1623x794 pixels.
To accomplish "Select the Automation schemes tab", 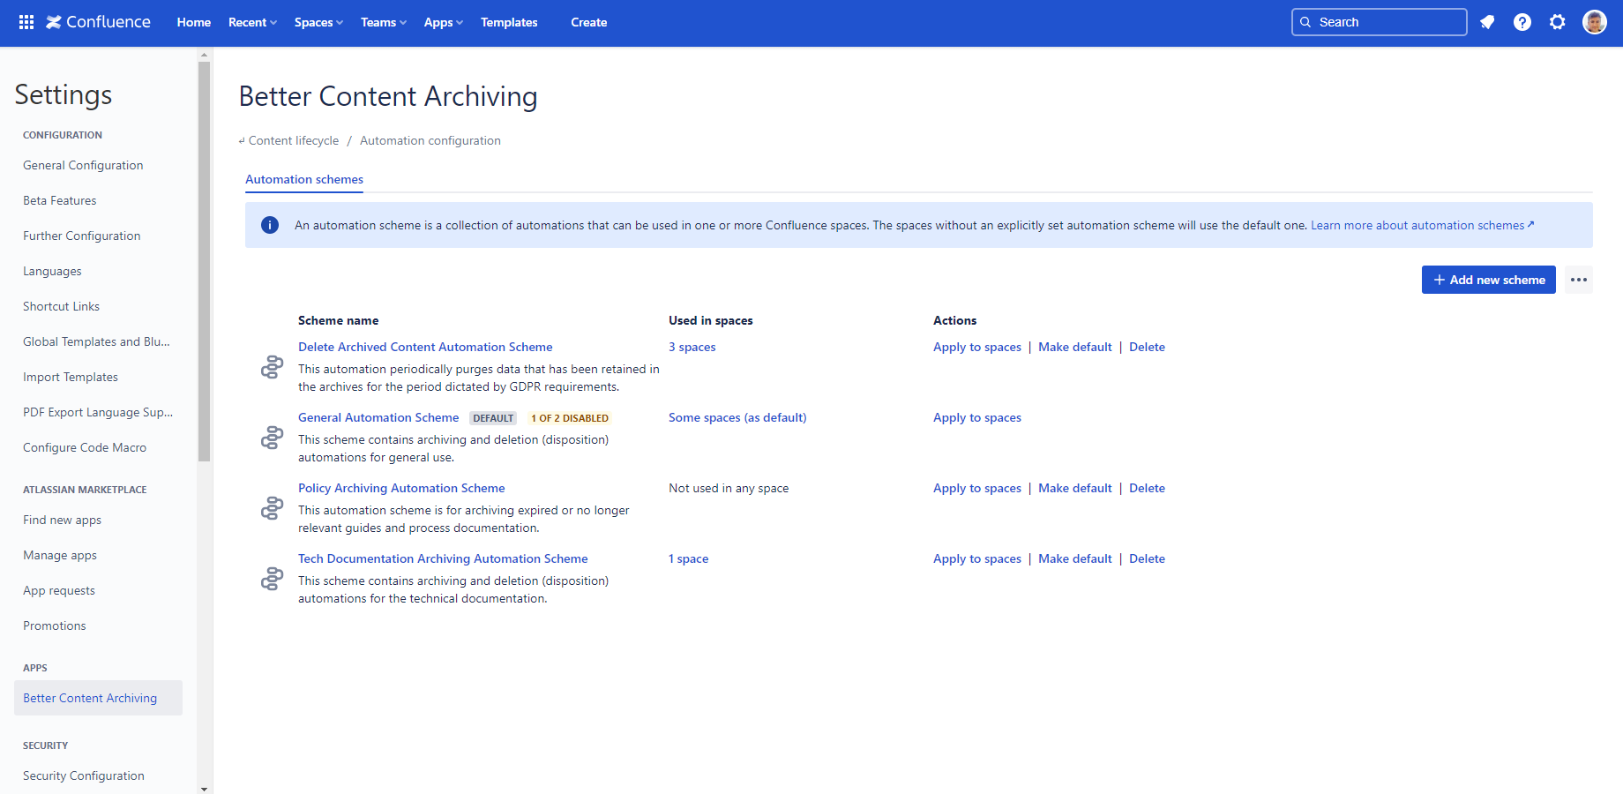I will [304, 179].
